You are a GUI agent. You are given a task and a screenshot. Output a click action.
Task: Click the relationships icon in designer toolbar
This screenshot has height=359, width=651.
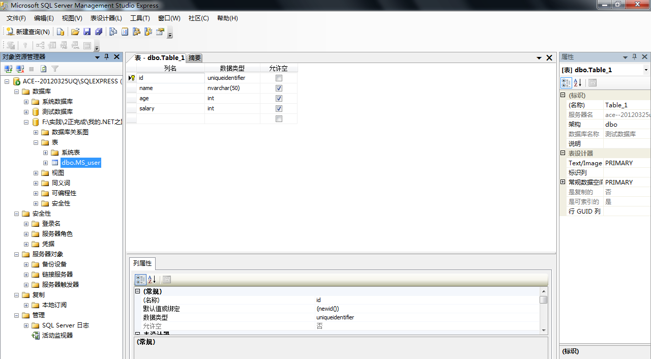40,45
